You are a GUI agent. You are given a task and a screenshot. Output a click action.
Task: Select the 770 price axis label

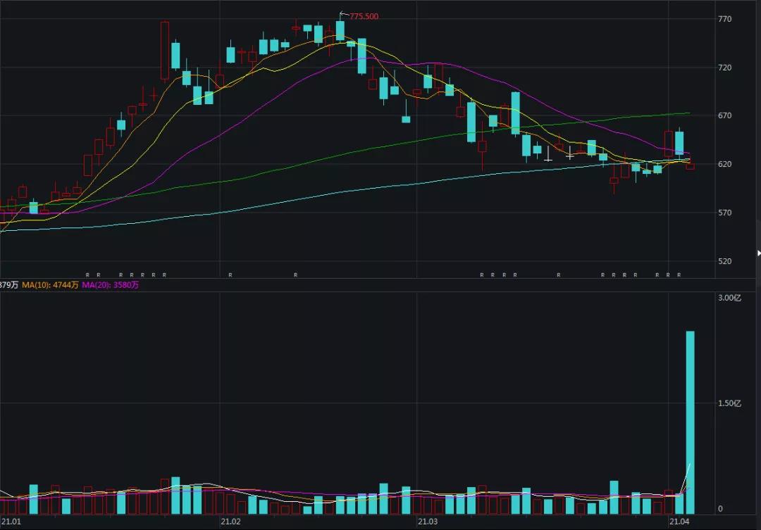pyautogui.click(x=724, y=19)
